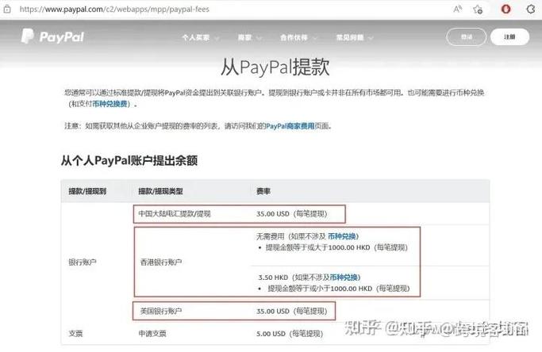The image size is (542, 352).
Task: Expand chevron next to 商家
Action: pyautogui.click(x=259, y=38)
